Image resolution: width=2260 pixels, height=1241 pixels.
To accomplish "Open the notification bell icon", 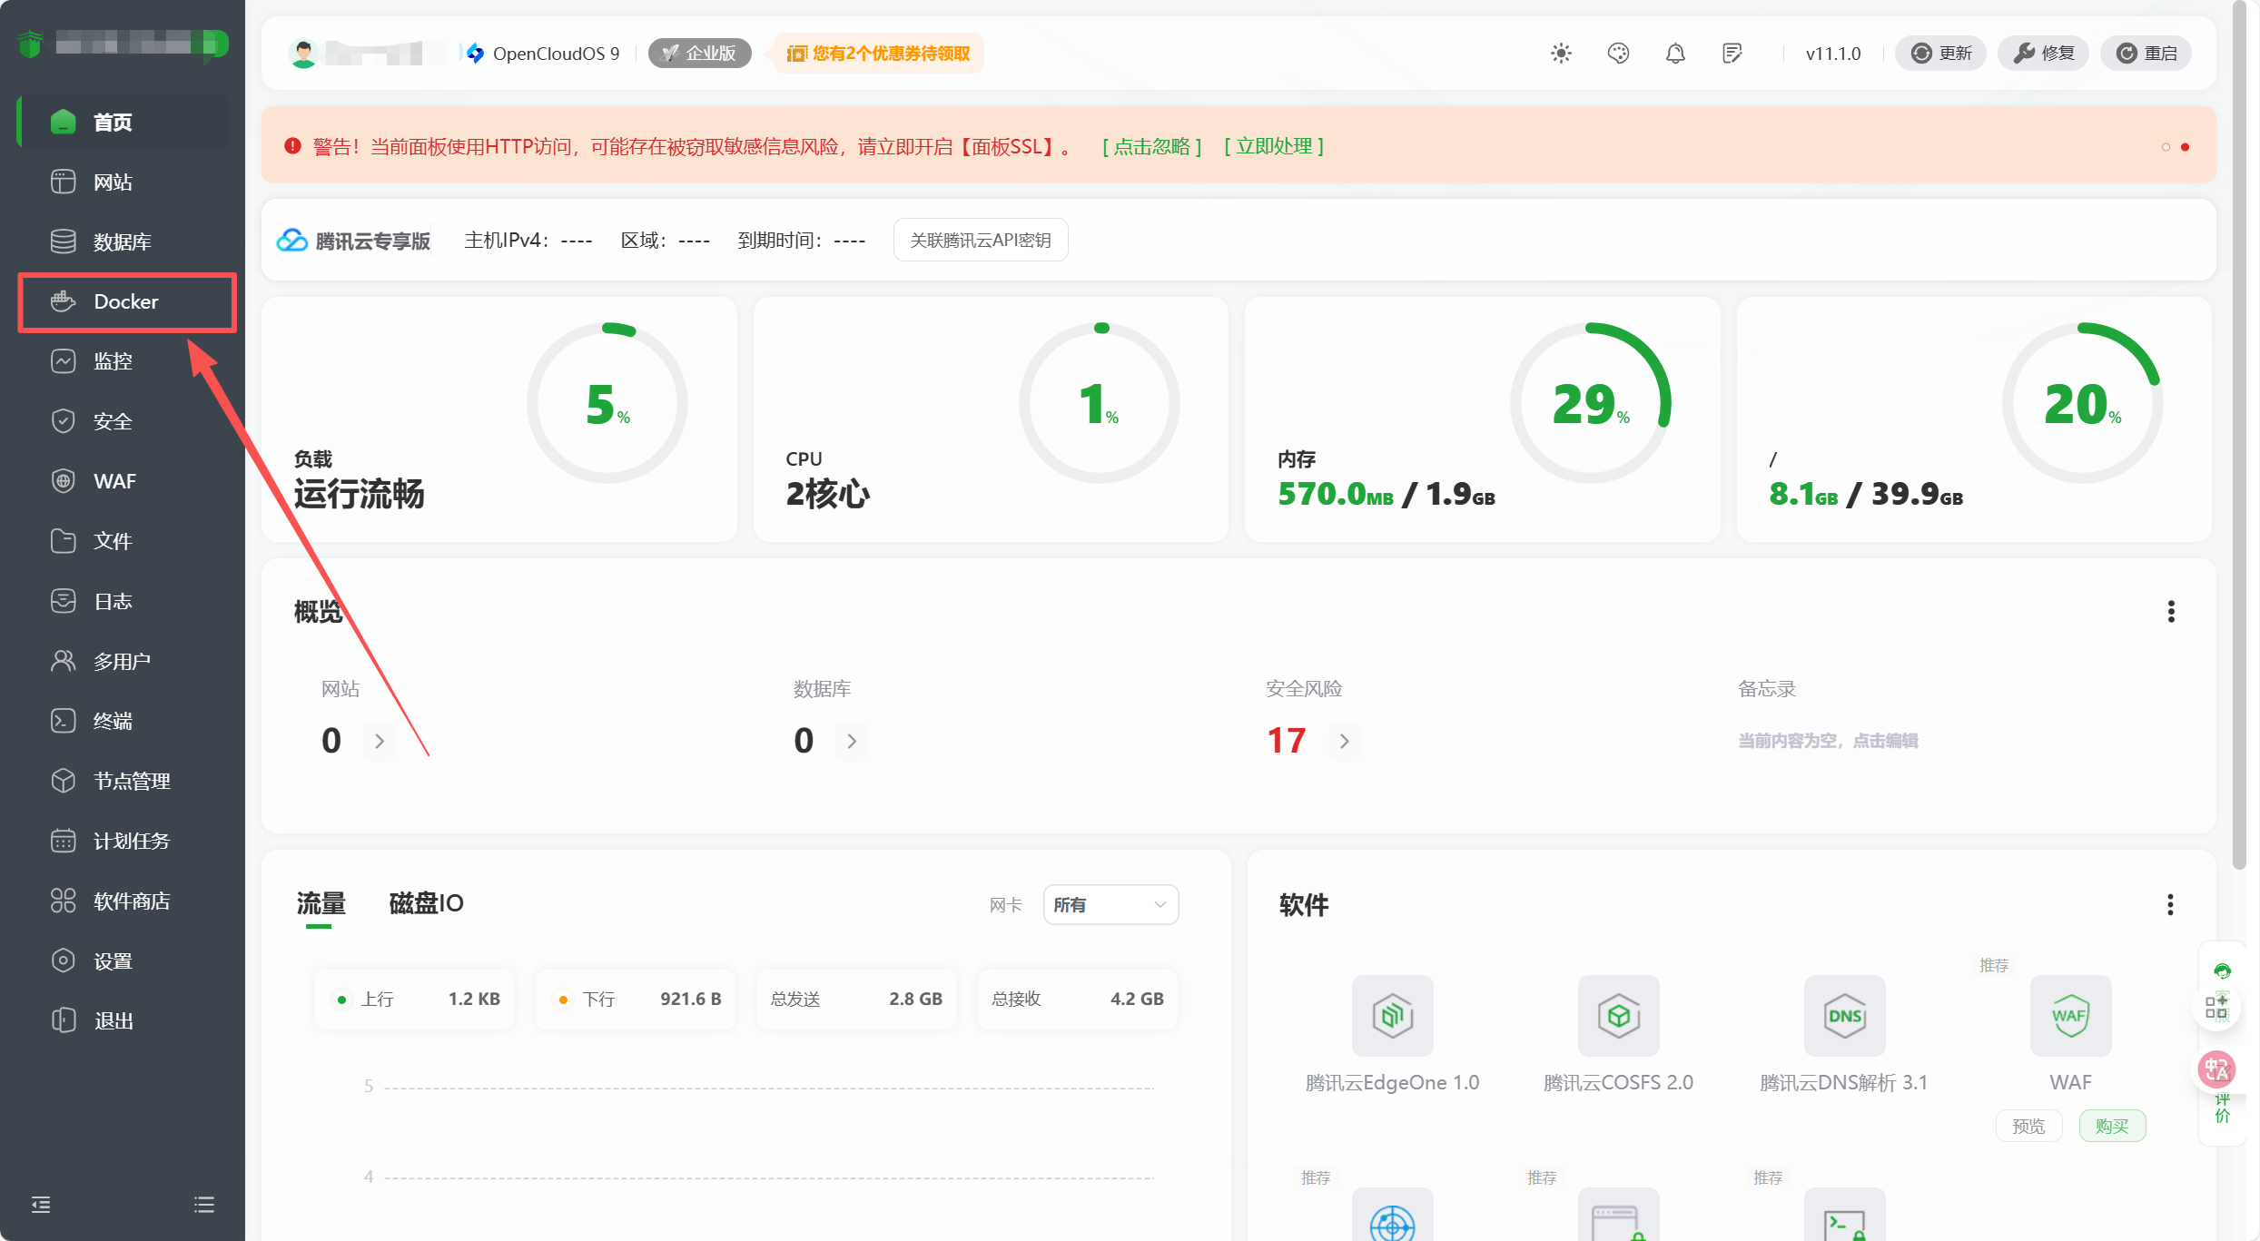I will (1675, 54).
